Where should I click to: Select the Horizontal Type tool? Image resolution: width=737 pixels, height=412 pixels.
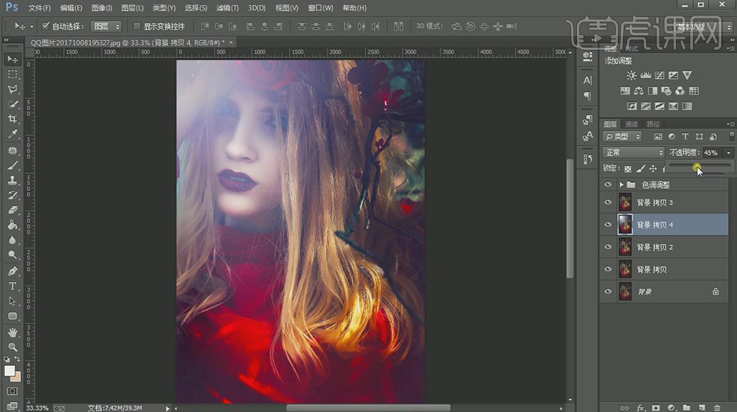[13, 286]
